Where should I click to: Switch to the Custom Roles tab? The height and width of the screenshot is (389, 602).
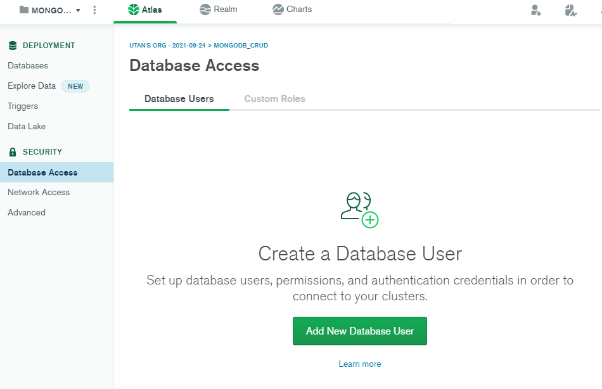coord(274,99)
